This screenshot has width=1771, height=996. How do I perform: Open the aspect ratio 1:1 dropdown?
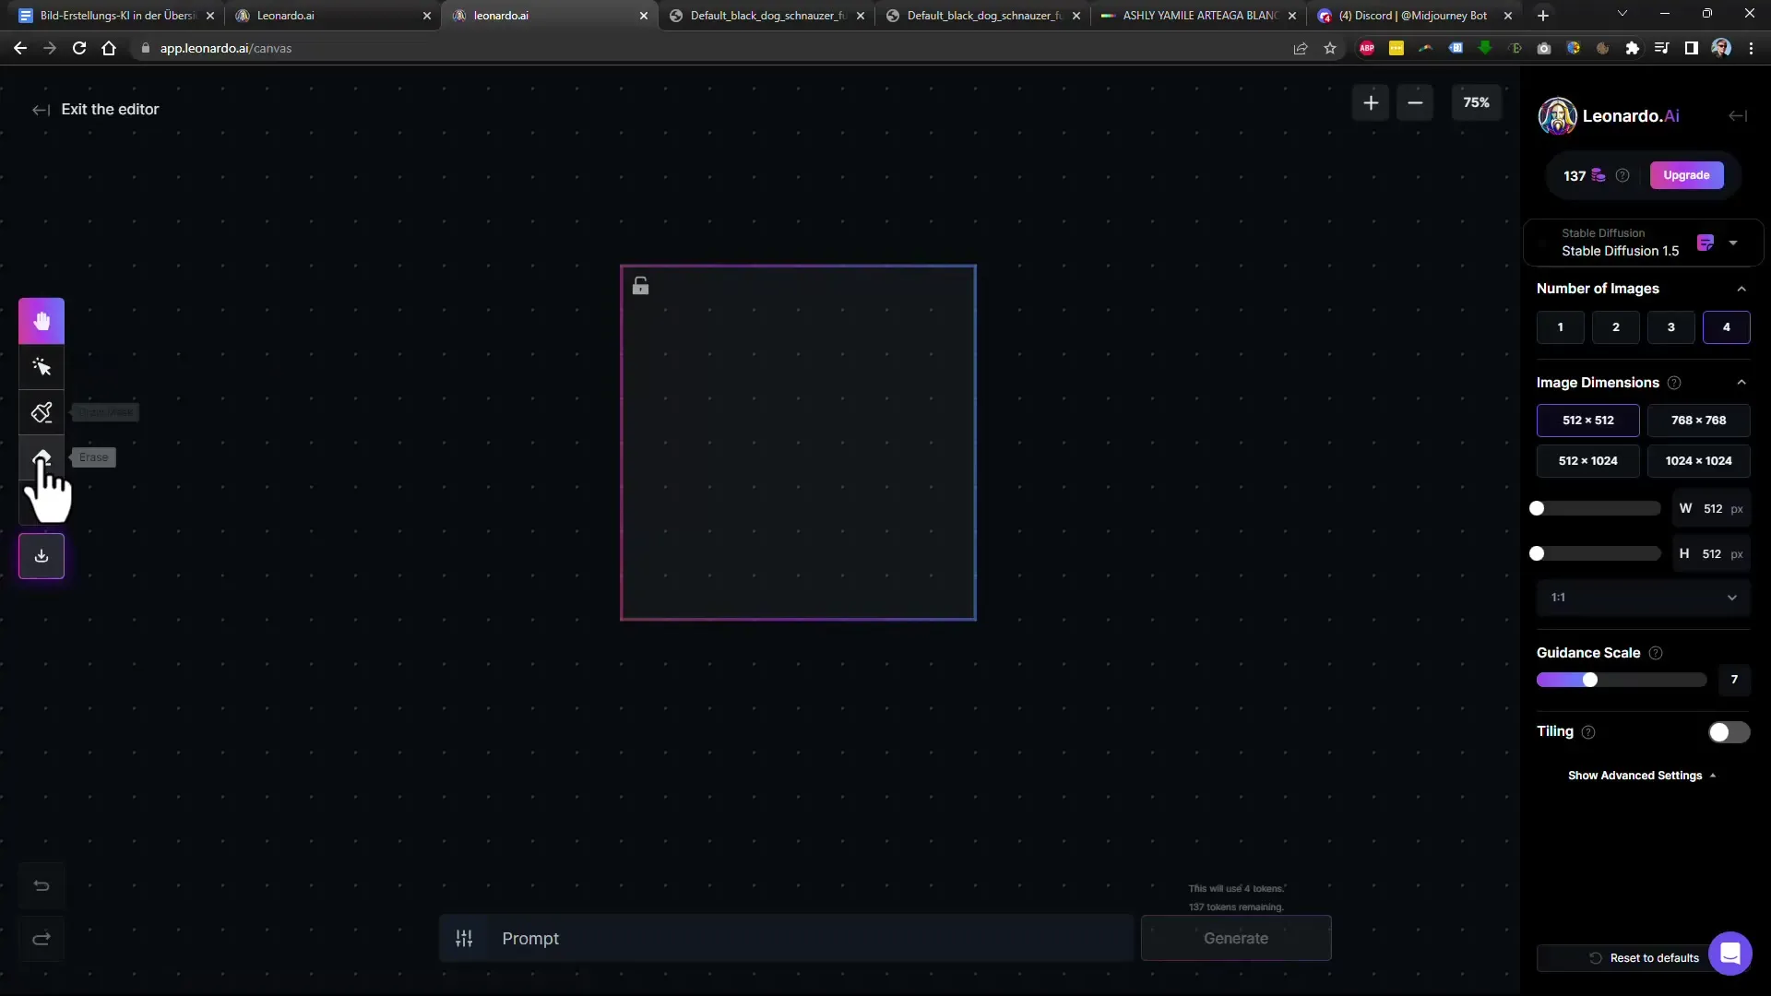coord(1642,596)
